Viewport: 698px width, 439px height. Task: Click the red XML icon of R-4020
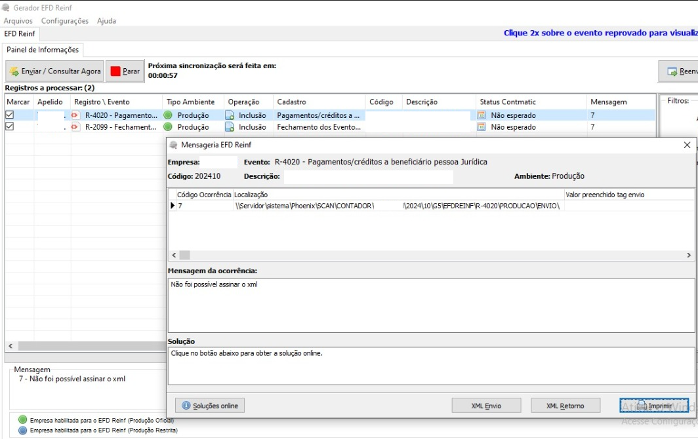click(x=75, y=115)
